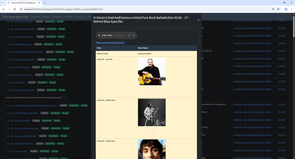Screen dimensions: 295x159
Task: Seek along the audio player progress bar
Action: coord(119,35)
